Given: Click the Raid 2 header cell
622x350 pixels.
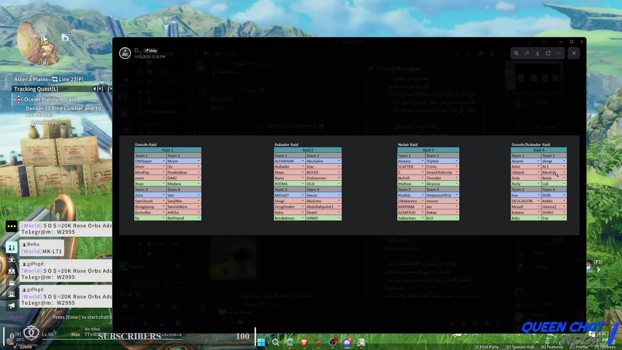Looking at the screenshot, I should pos(308,150).
